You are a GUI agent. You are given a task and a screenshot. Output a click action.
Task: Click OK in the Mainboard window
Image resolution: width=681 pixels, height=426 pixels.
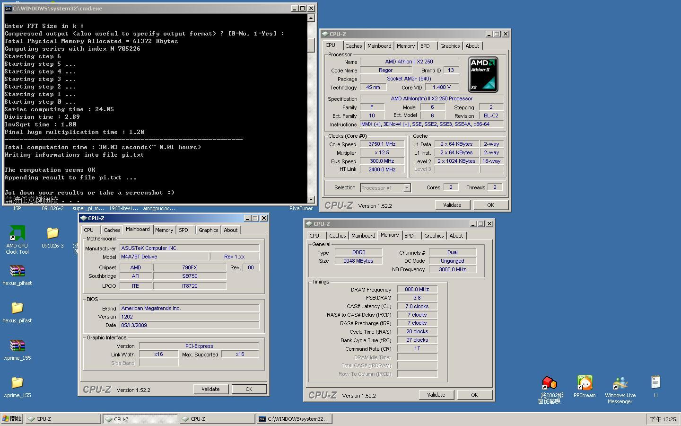point(249,389)
